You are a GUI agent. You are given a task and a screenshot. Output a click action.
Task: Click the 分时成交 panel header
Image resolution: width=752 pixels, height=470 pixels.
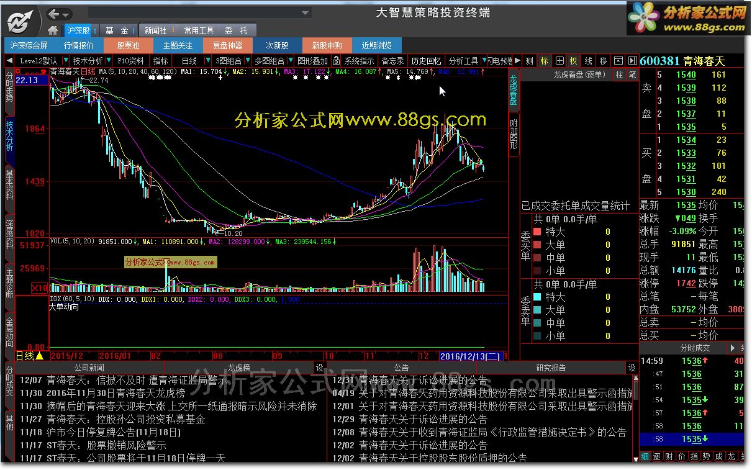click(695, 348)
